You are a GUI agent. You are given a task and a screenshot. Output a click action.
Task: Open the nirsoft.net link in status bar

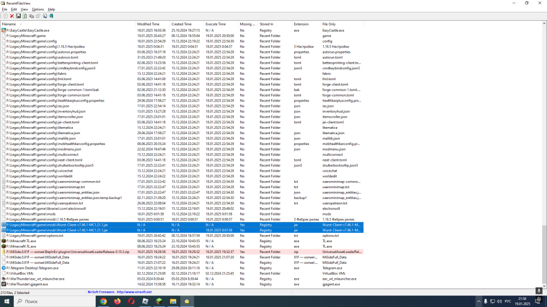click(x=134, y=292)
